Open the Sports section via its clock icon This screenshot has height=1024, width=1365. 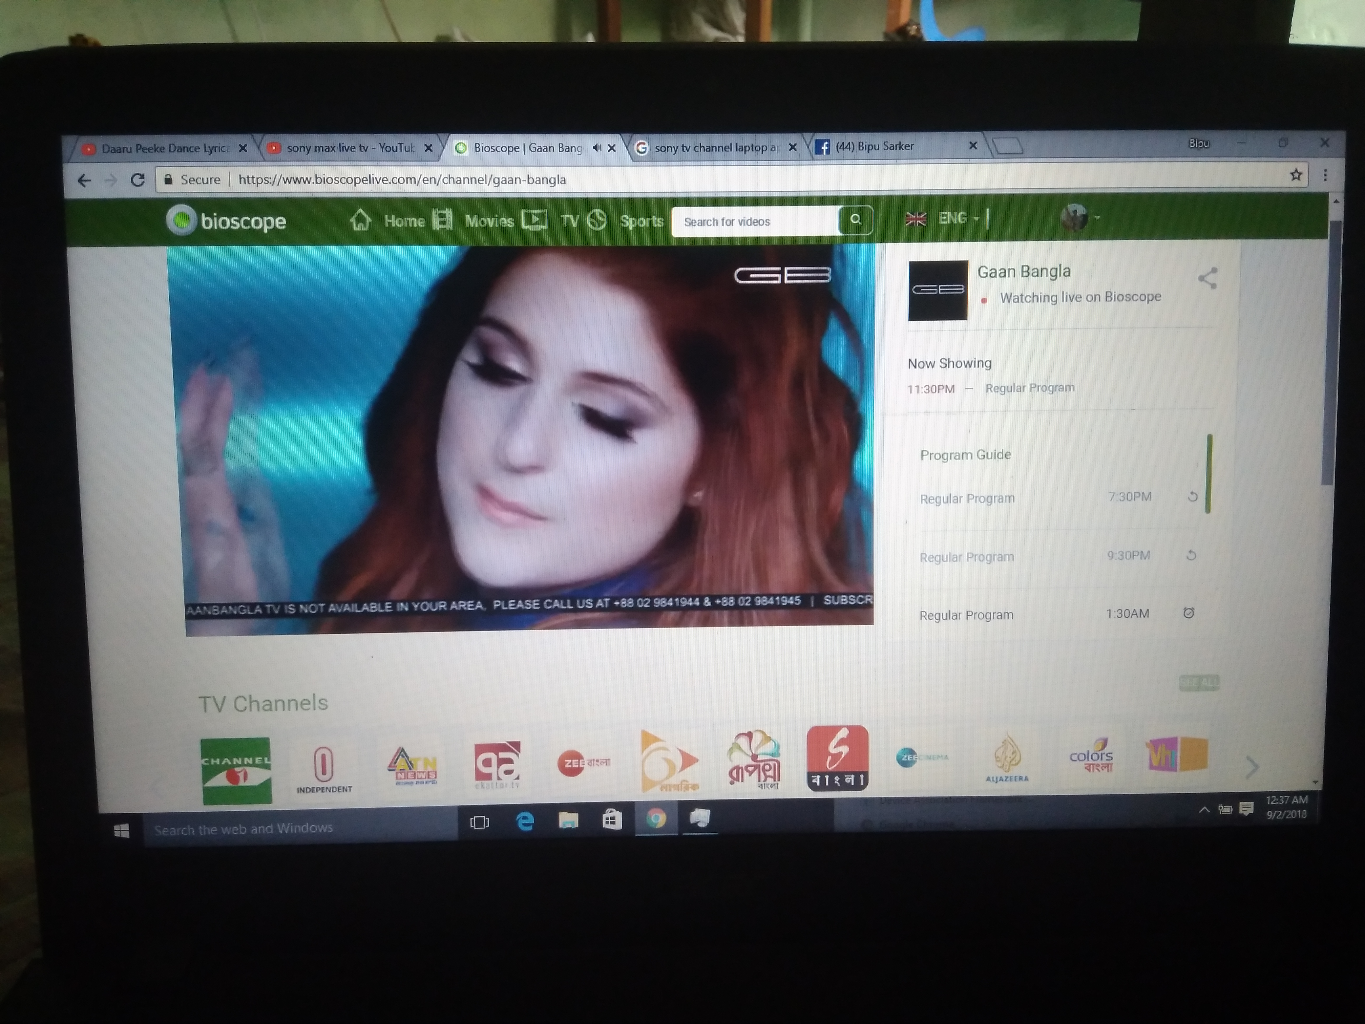click(597, 220)
